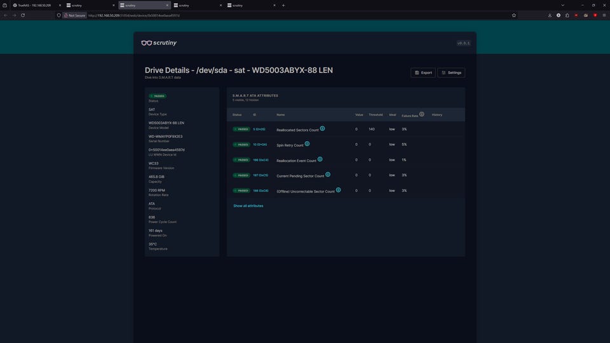Viewport: 610px width, 343px height.
Task: Open Current Pending Sector Count info icon
Action: point(327,175)
